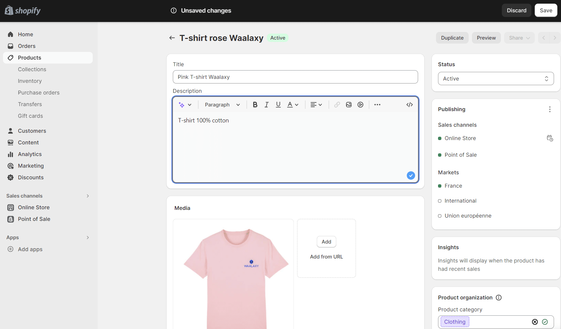Click the insert video icon
The height and width of the screenshot is (329, 561).
(360, 105)
